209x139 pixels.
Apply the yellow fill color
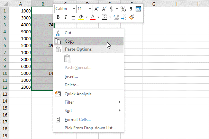pos(81,17)
